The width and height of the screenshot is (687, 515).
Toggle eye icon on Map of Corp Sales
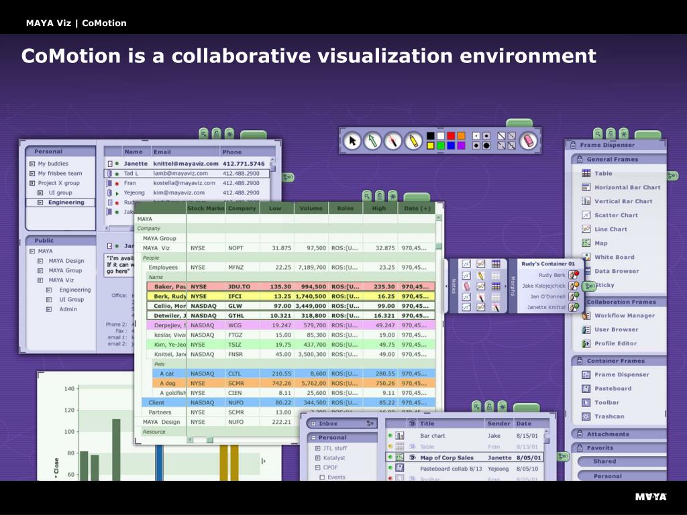coord(413,457)
